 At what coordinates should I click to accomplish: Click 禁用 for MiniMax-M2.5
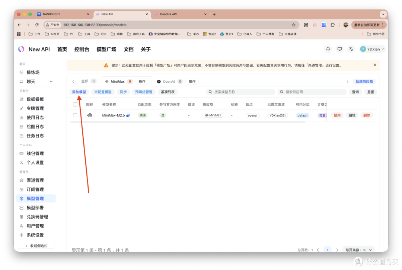(337, 115)
